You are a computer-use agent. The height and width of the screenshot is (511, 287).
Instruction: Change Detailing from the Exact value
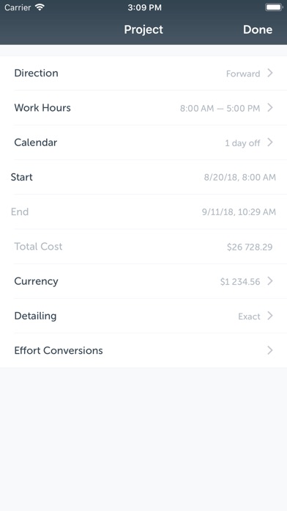coord(249,316)
